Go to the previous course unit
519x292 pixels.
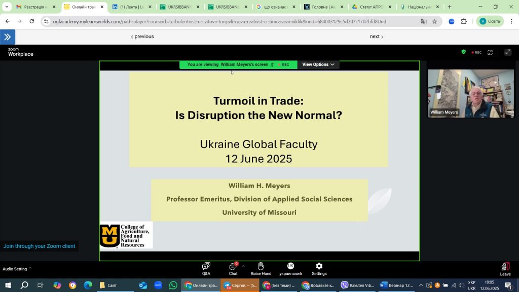[142, 36]
